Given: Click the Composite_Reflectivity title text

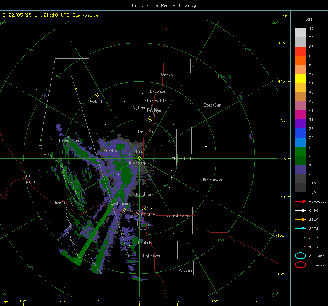Looking at the screenshot, I should pyautogui.click(x=164, y=5).
